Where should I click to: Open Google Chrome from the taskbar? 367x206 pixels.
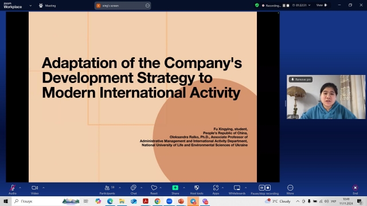(157, 201)
